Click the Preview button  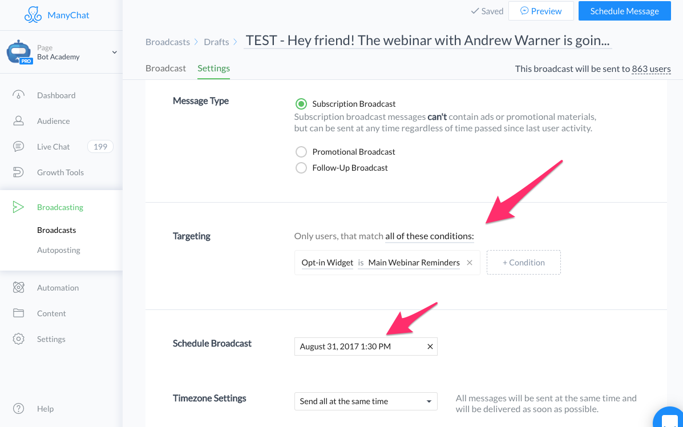click(540, 11)
